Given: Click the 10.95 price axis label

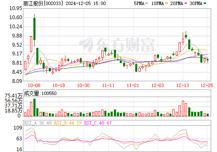Looking at the screenshot, I should pos(15,8).
